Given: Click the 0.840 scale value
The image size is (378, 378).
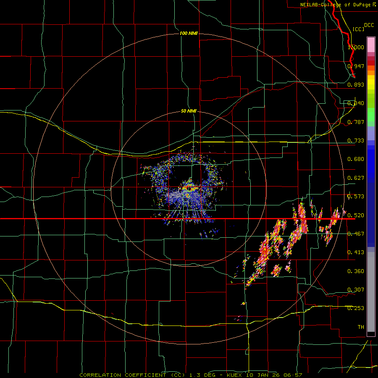Looking at the screenshot, I should click(356, 103).
